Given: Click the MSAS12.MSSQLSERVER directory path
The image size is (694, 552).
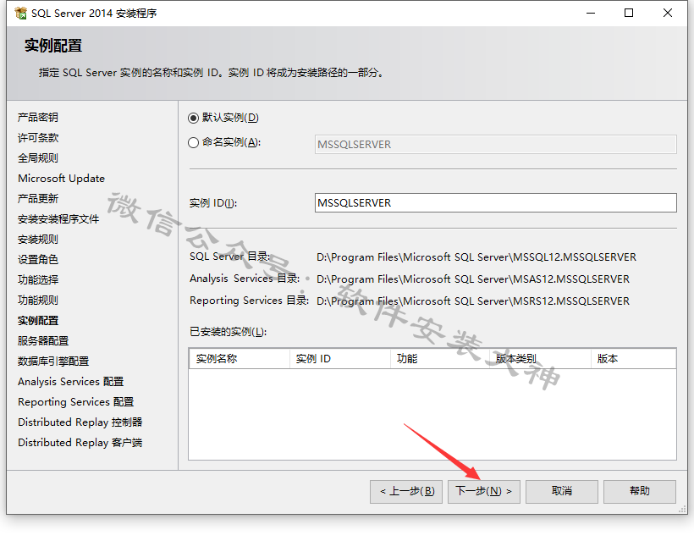Looking at the screenshot, I should 473,279.
